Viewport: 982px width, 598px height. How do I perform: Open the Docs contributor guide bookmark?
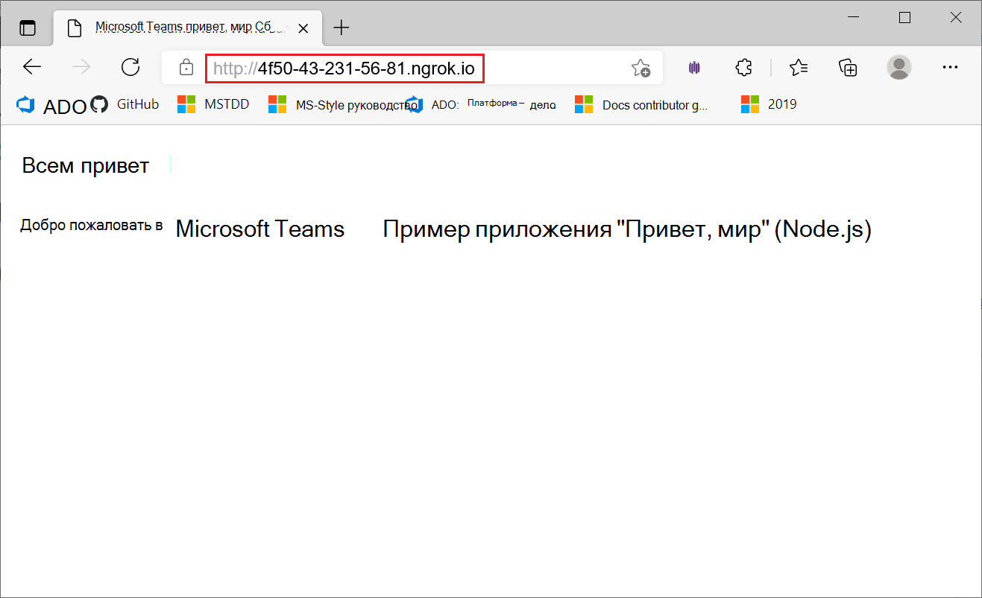point(642,105)
